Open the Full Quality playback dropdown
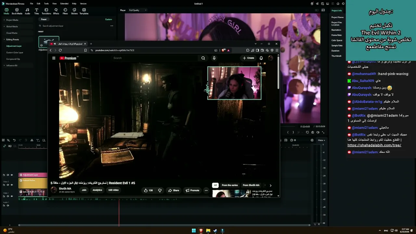Image resolution: width=416 pixels, height=234 pixels. pyautogui.click(x=138, y=10)
